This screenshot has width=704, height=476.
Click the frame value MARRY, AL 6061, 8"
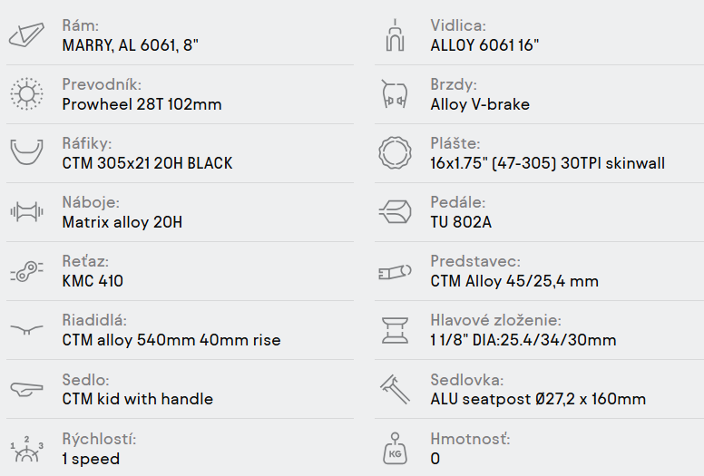click(130, 45)
